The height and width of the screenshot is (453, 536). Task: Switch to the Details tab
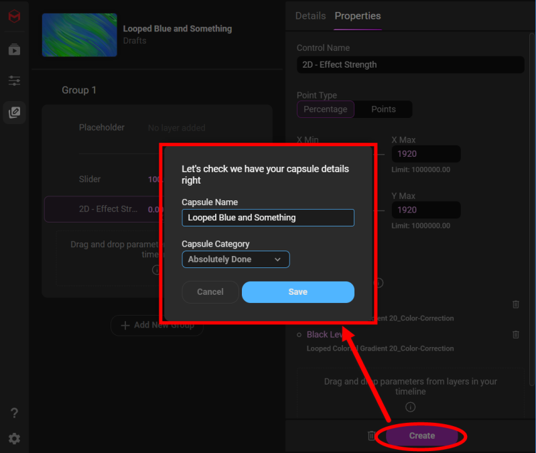coord(310,15)
